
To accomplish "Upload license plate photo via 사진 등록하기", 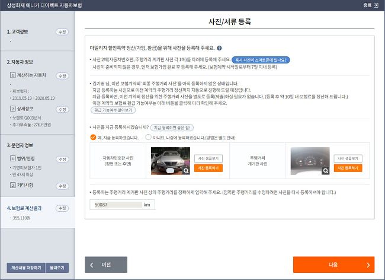I will click(x=208, y=168).
